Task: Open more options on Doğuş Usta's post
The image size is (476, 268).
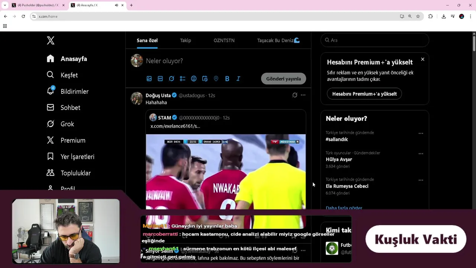Action: (x=303, y=95)
